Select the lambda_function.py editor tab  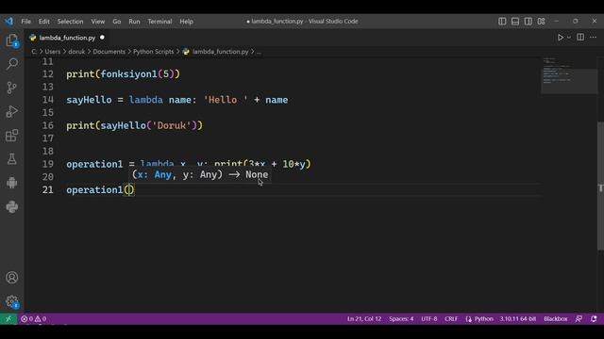(67, 38)
